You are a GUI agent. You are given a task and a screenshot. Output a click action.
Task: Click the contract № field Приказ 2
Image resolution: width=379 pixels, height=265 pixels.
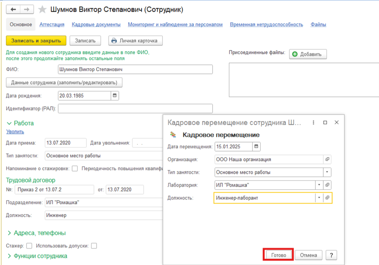55,190
